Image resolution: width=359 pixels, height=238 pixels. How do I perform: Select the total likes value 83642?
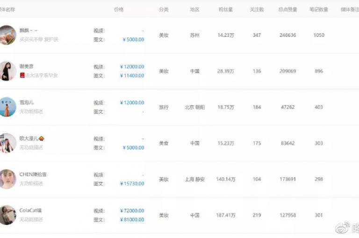coord(287,143)
